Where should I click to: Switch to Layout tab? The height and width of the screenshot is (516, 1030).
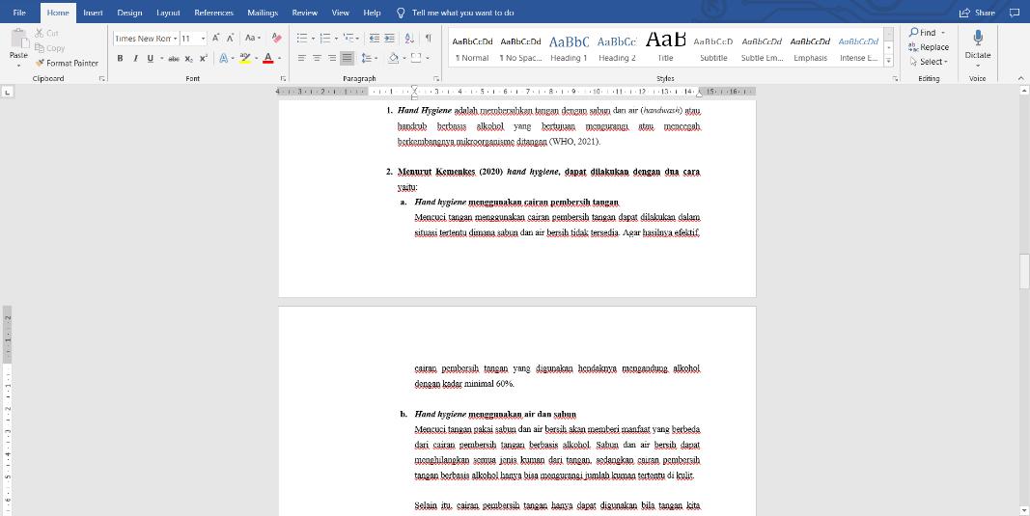pos(168,13)
